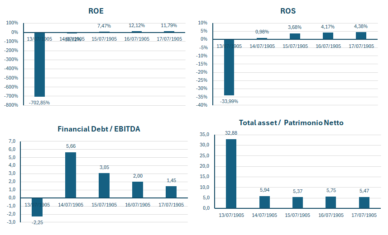Click the Total asset bar valued 32,88
The image size is (388, 235).
[x=231, y=174]
